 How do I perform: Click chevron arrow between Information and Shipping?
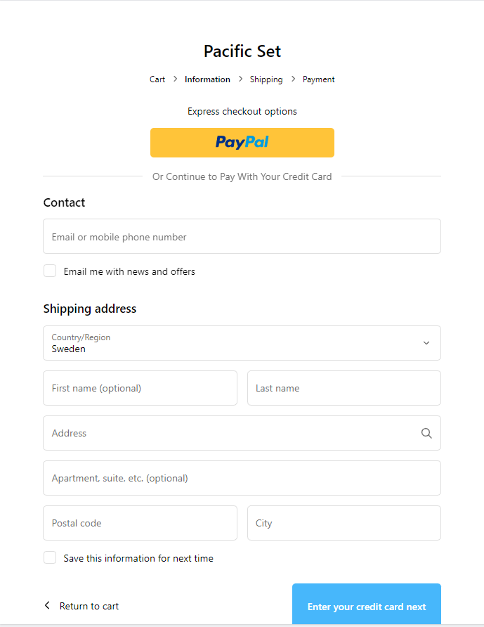click(x=240, y=79)
